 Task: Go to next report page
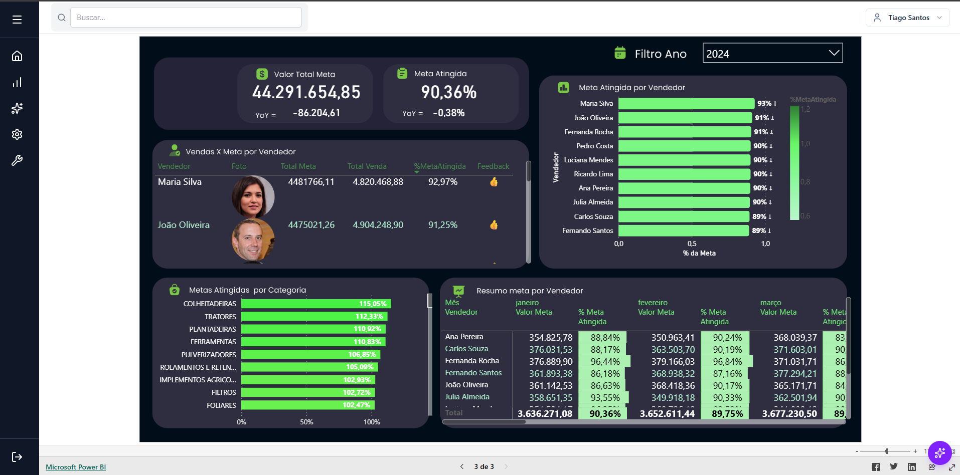[x=506, y=466]
